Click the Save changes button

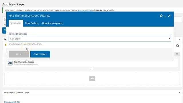click(x=40, y=54)
